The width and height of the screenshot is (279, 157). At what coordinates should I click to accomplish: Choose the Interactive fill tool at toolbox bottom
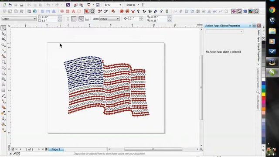click(x=3, y=130)
